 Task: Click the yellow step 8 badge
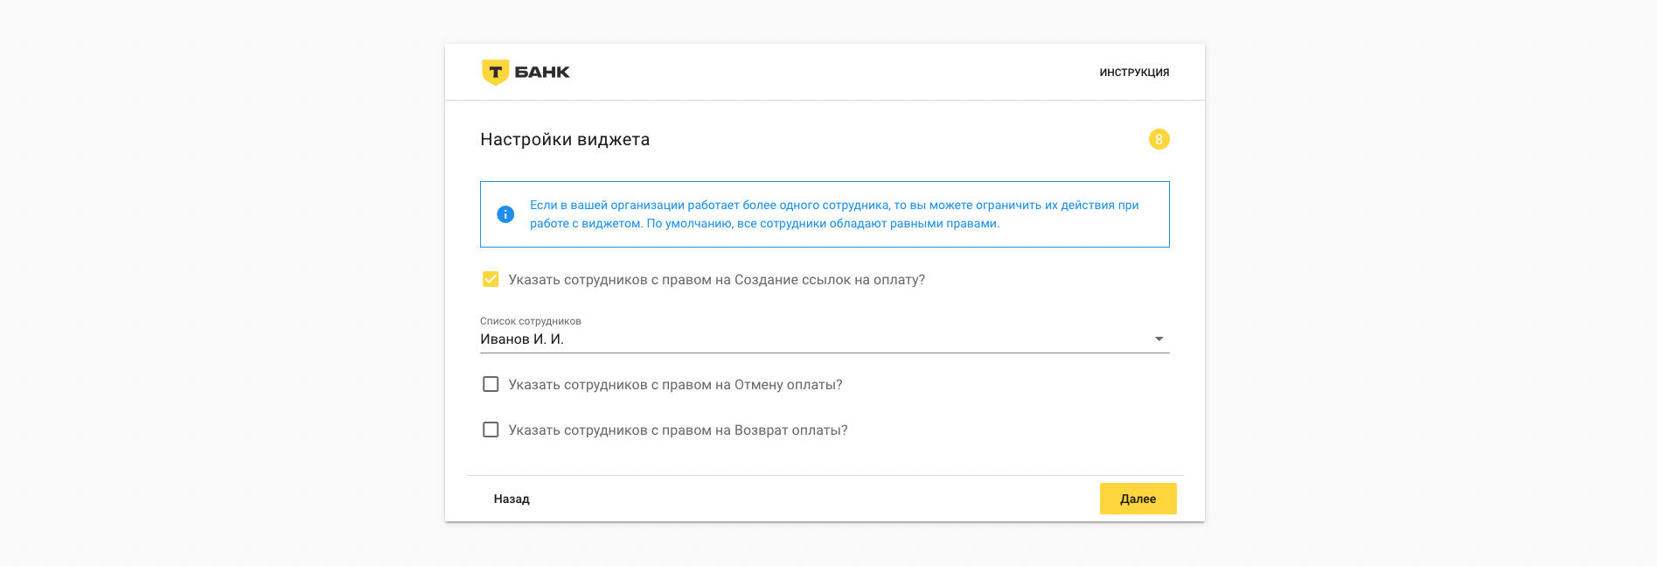point(1159,139)
